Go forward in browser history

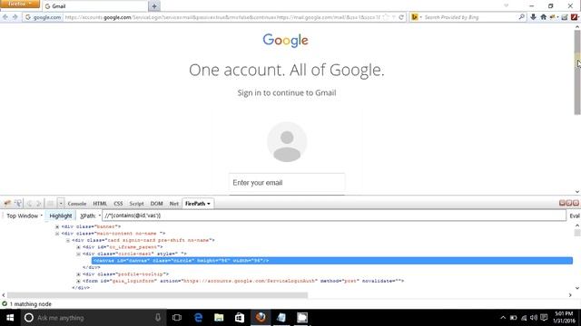click(15, 17)
